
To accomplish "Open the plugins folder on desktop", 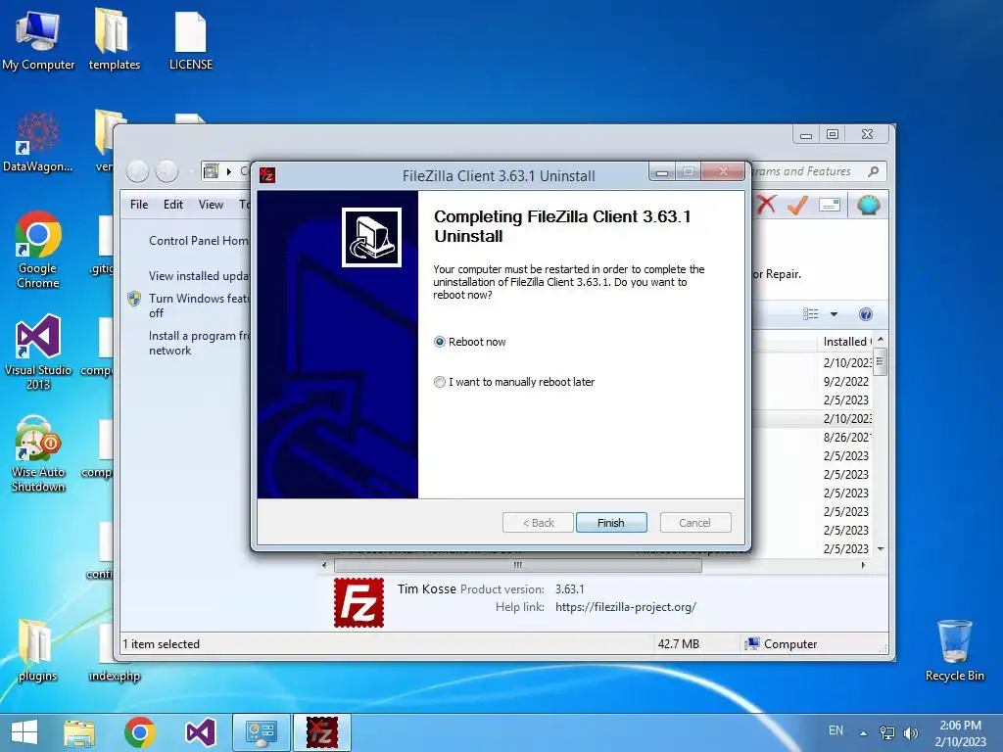I will coord(37,650).
